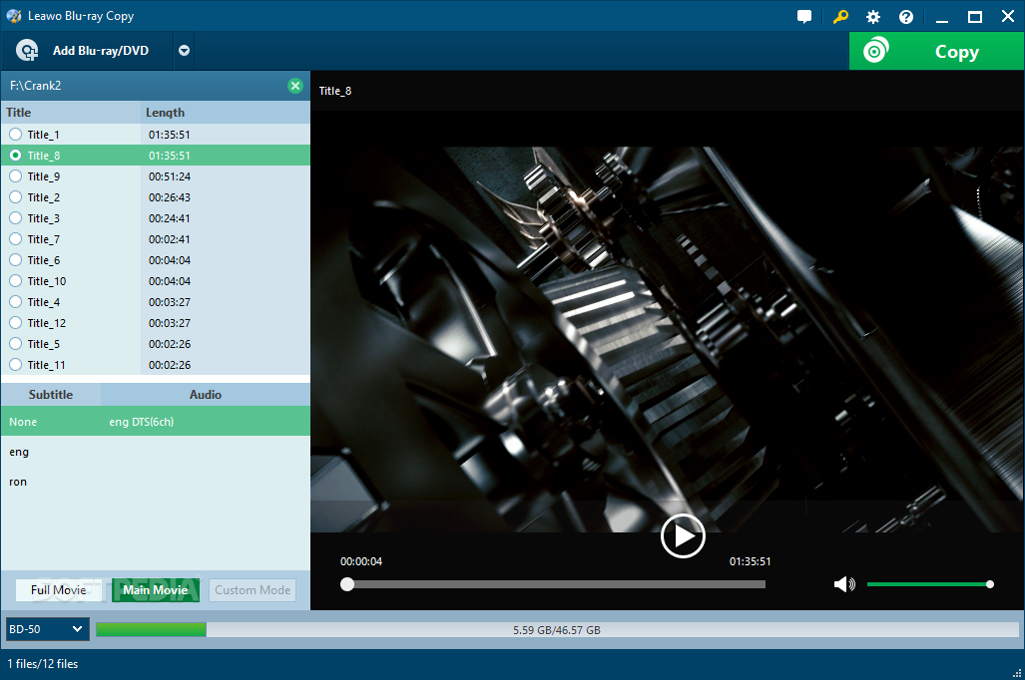1025x680 pixels.
Task: Choose the eng subtitle entry
Action: 19,452
